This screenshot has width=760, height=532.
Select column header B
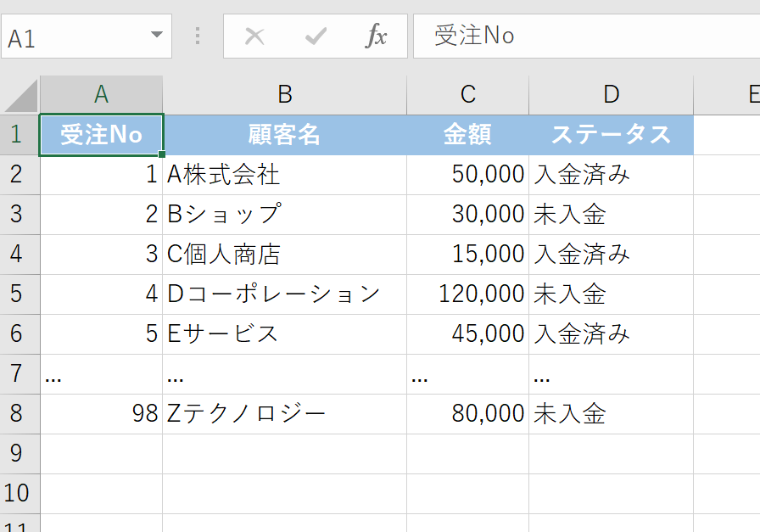point(284,93)
